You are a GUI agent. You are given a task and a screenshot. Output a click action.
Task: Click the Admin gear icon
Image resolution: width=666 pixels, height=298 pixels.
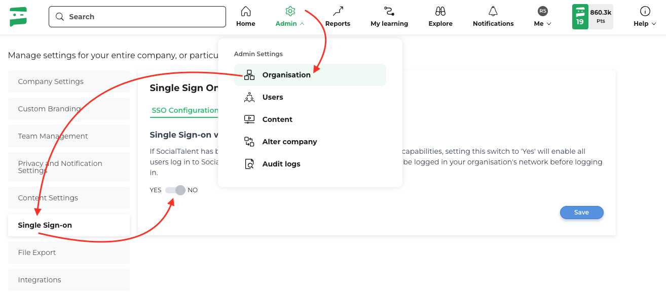click(x=290, y=11)
